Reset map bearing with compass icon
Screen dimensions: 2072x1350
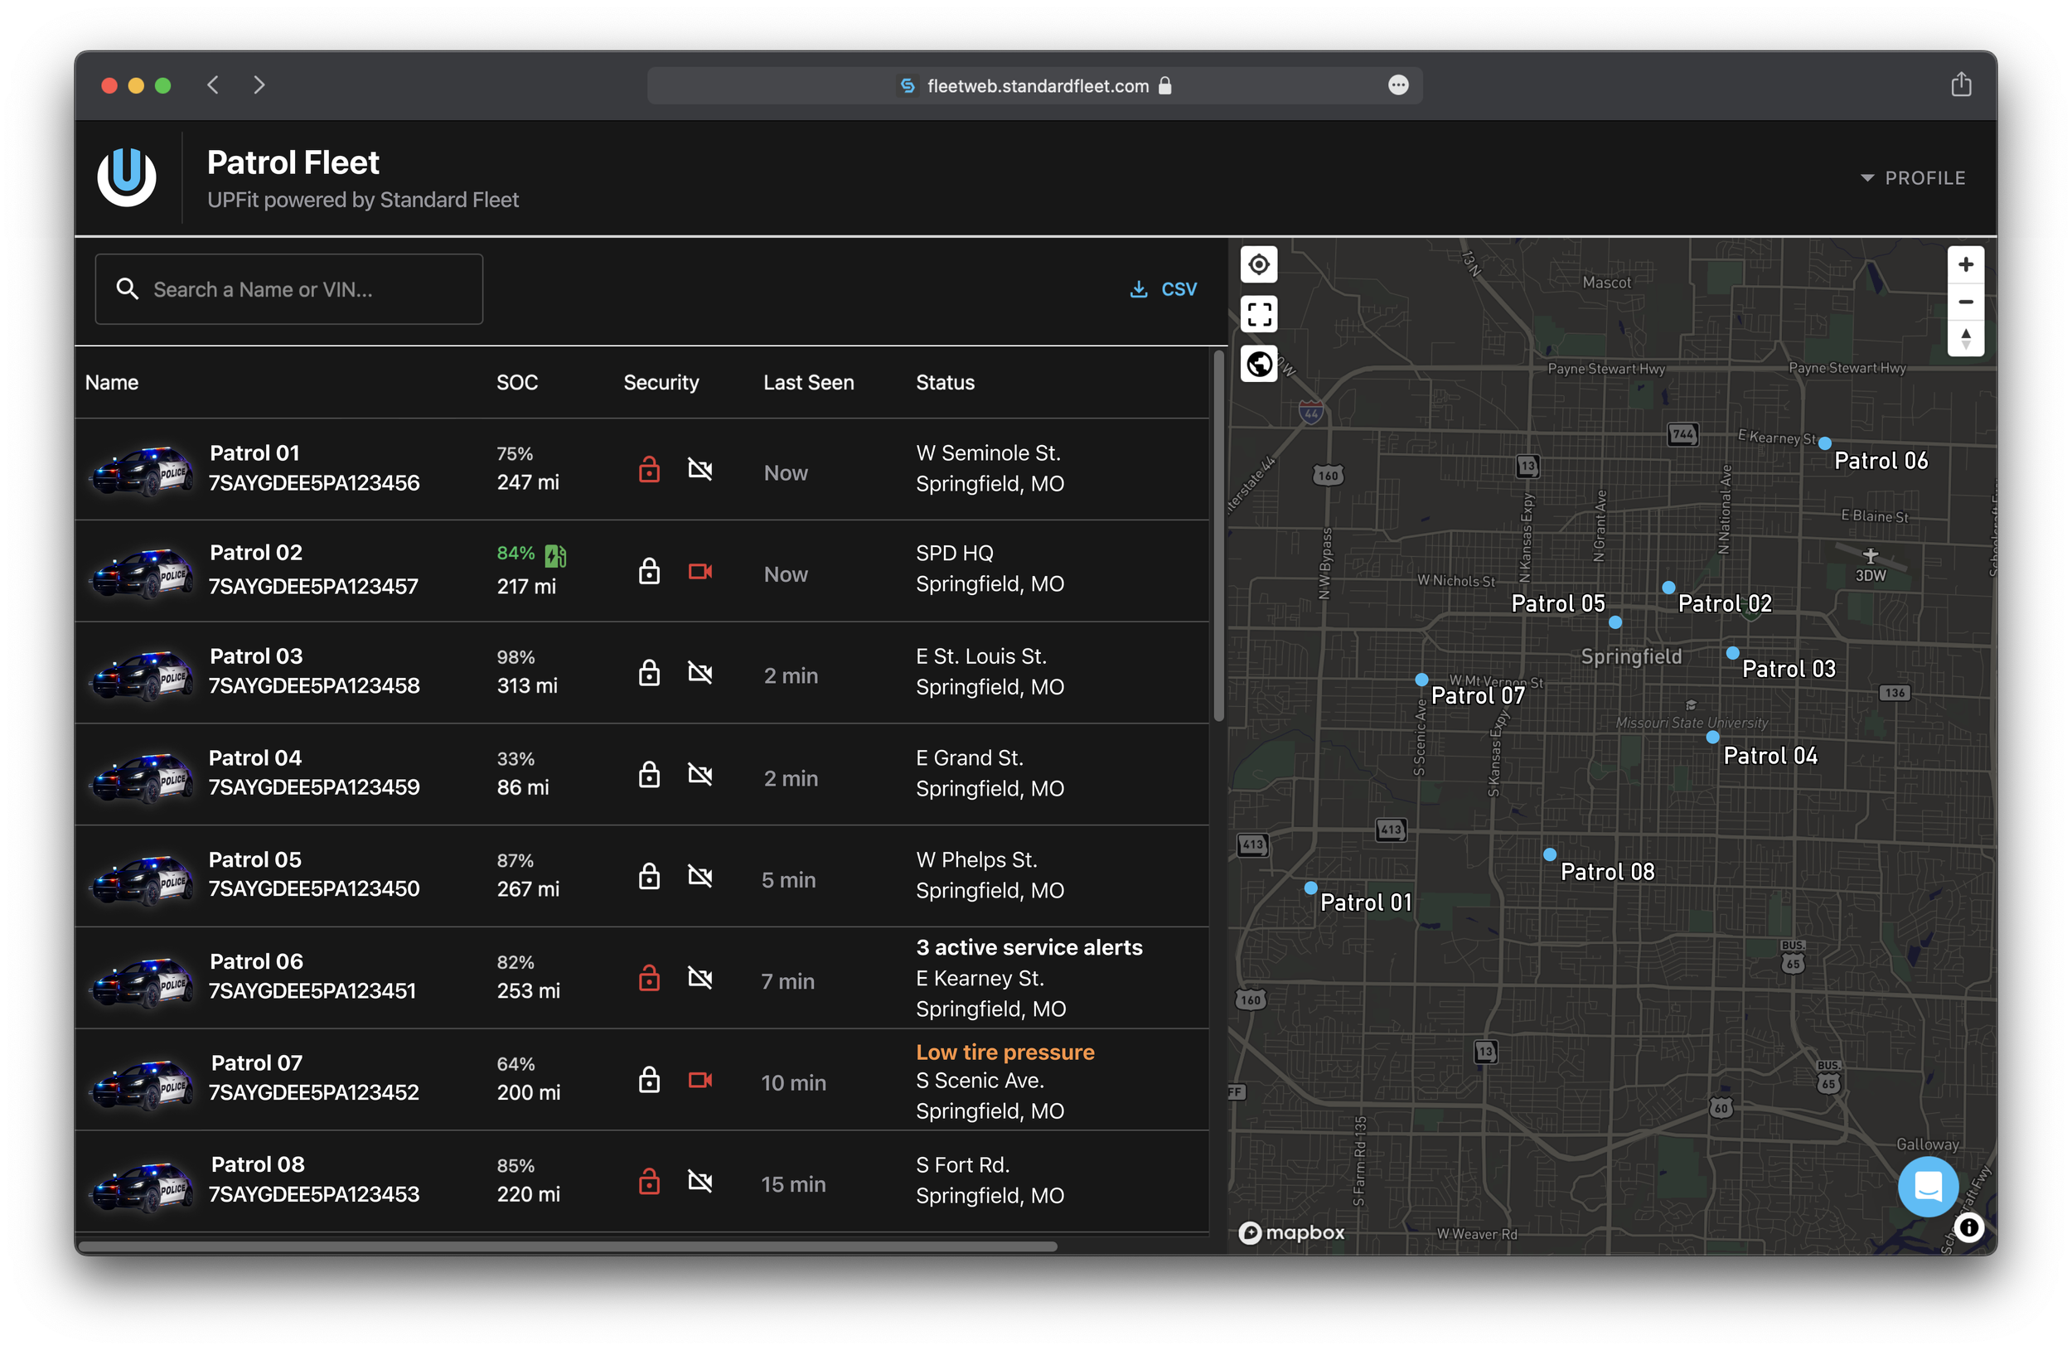coord(1965,339)
